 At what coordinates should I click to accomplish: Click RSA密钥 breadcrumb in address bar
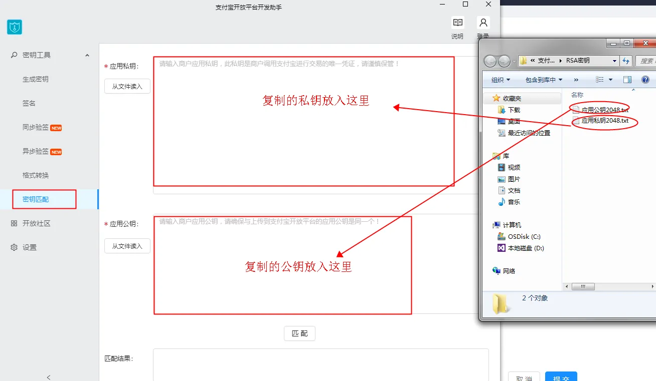pos(578,61)
